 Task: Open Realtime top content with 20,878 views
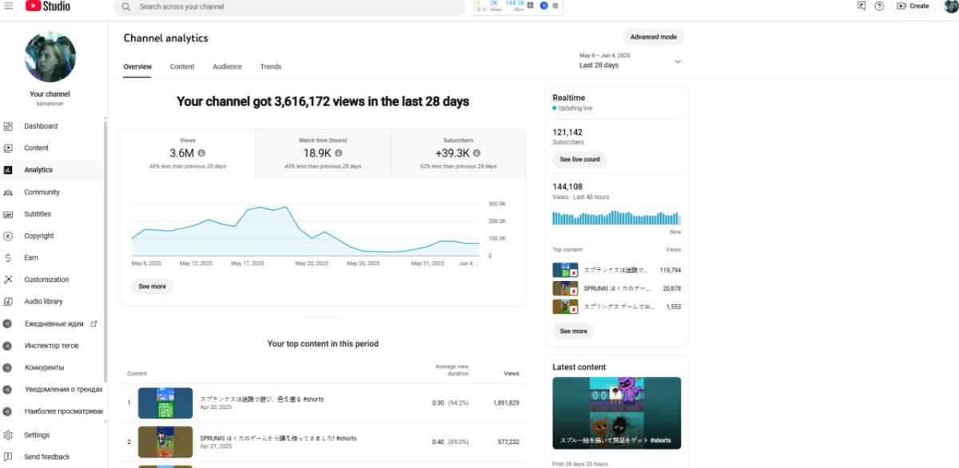coord(616,288)
